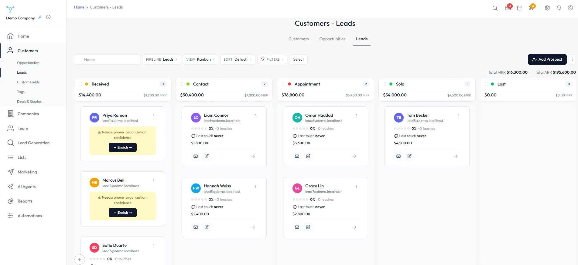Click the arrow icon on Tom Becker card
Screen dimensions: 578x265
tap(456, 156)
